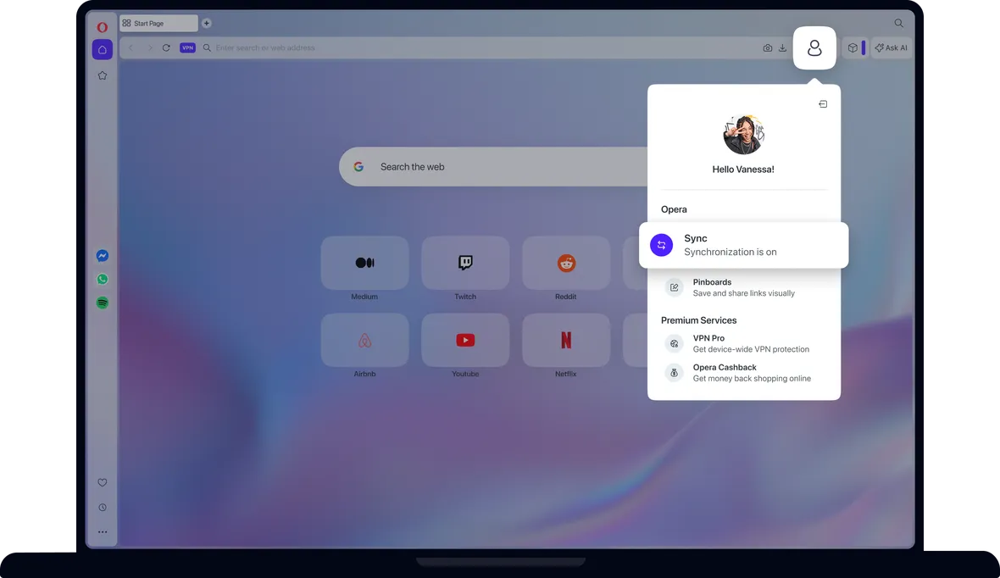
Task: Click Vanessa's profile avatar
Action: tap(743, 135)
